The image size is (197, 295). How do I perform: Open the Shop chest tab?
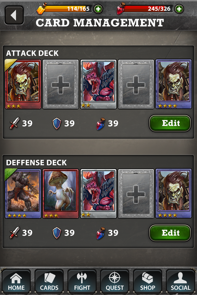click(x=148, y=282)
